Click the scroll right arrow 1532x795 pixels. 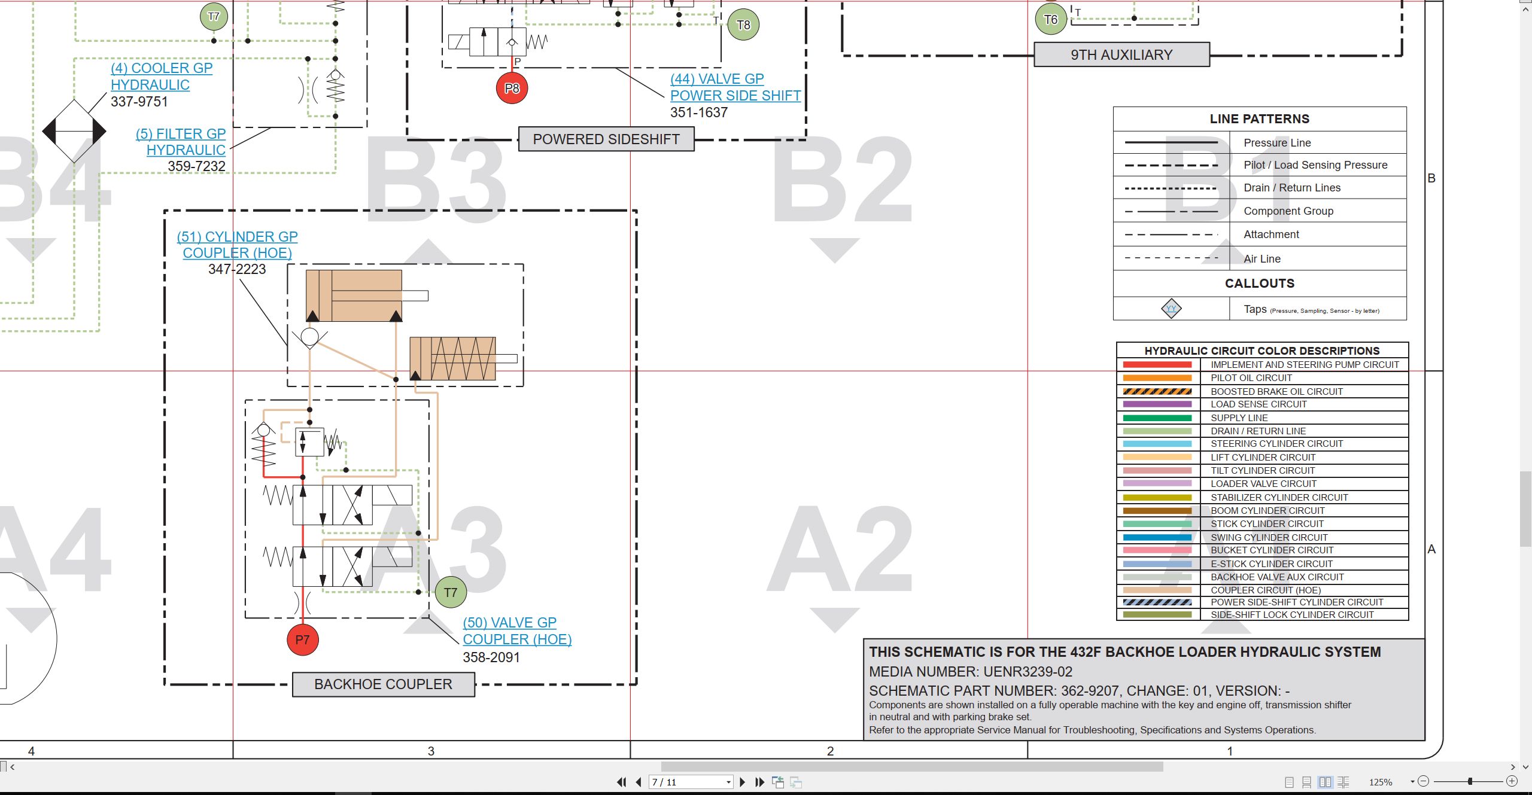pyautogui.click(x=1513, y=766)
